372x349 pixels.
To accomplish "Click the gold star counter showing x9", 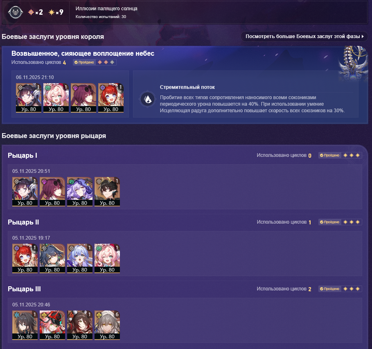I will click(56, 12).
